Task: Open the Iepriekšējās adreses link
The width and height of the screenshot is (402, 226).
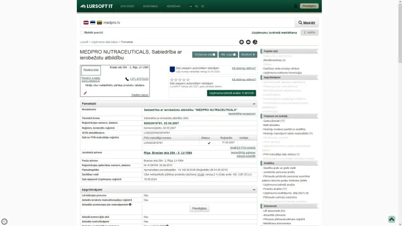Action: pos(243,153)
